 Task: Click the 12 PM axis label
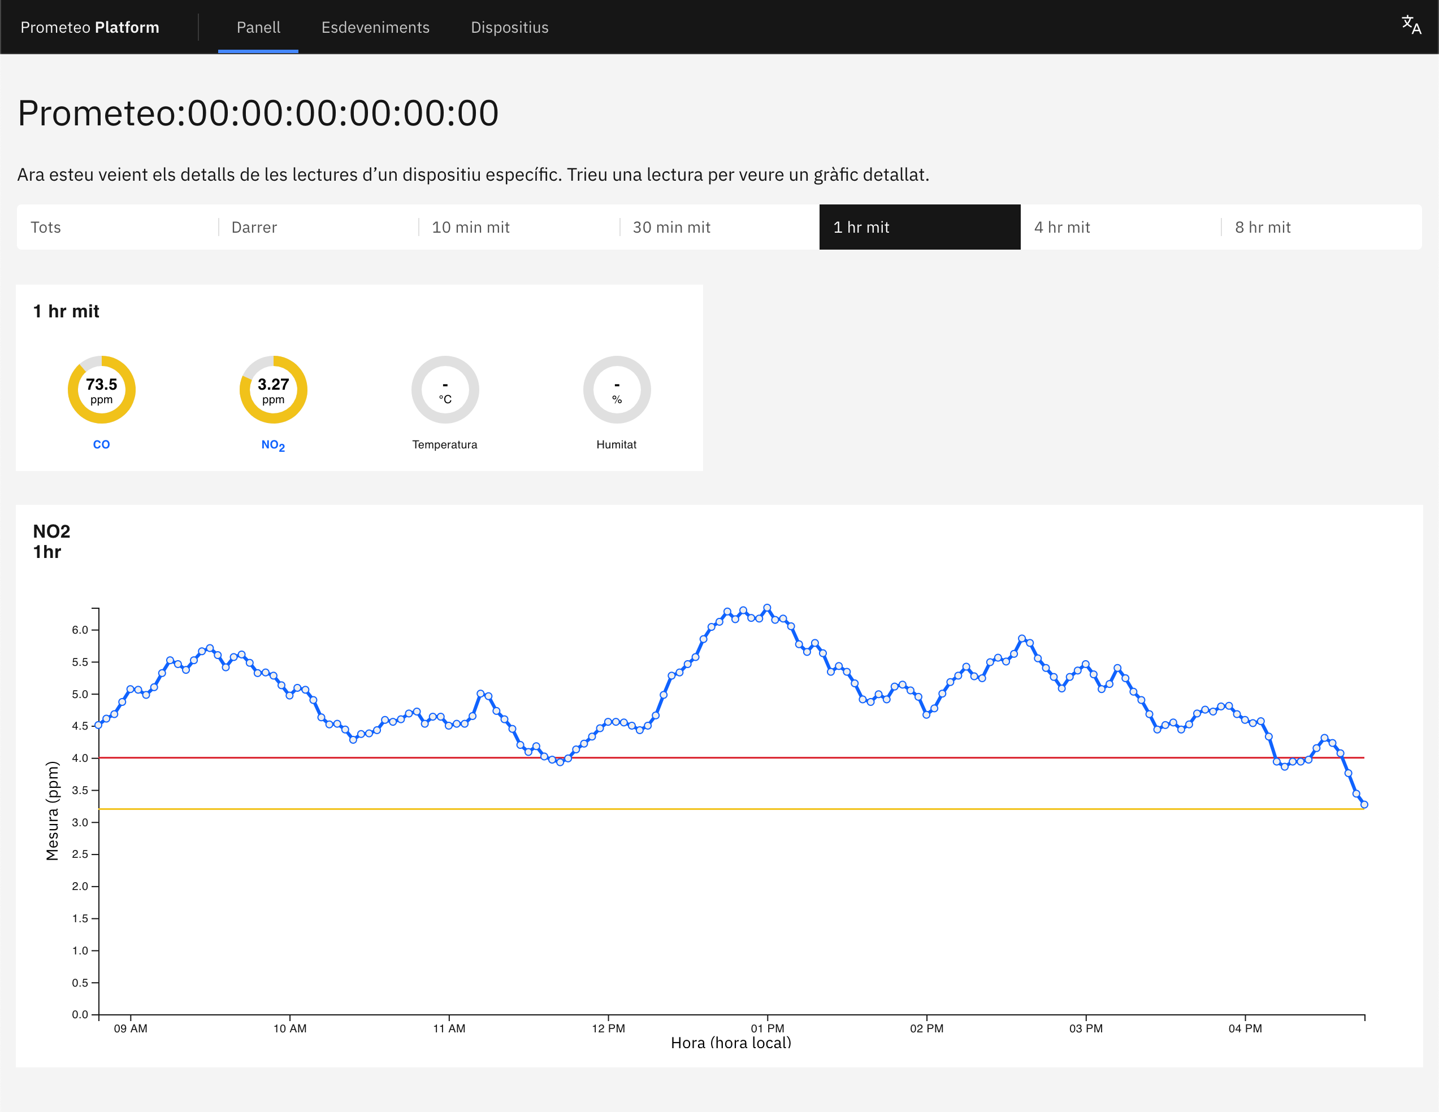[x=608, y=1028]
